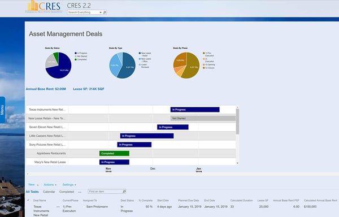The image size is (339, 217).
Task: Click 'Applebees Restaurants' row label
Action: 51,153
